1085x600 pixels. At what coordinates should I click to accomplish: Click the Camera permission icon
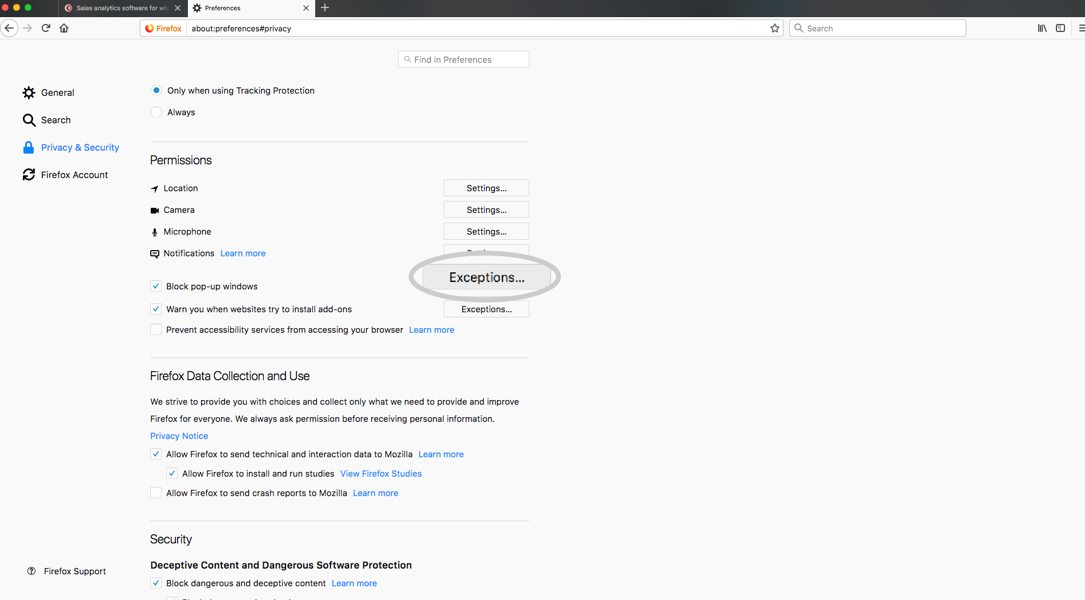(155, 210)
